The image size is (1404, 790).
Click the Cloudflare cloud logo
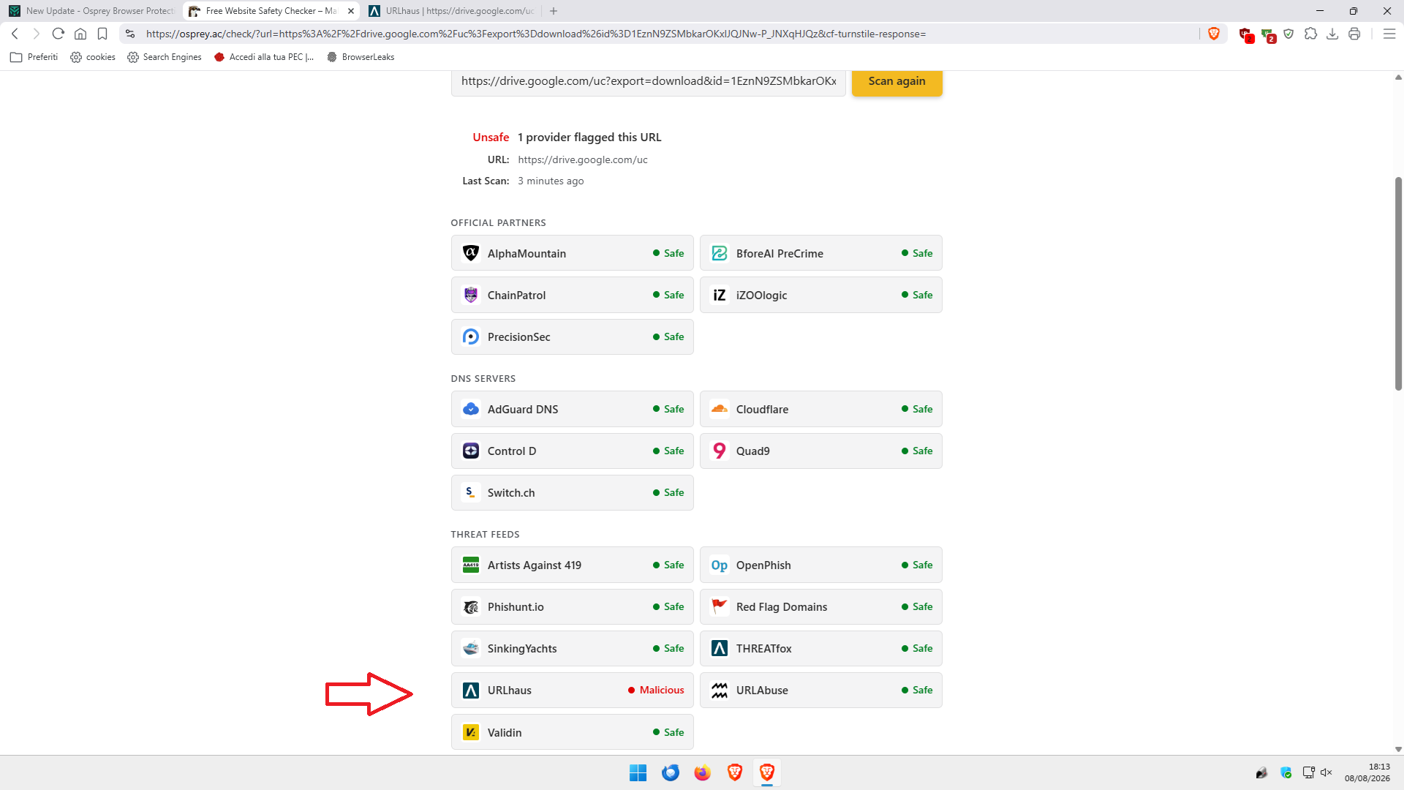(x=720, y=409)
